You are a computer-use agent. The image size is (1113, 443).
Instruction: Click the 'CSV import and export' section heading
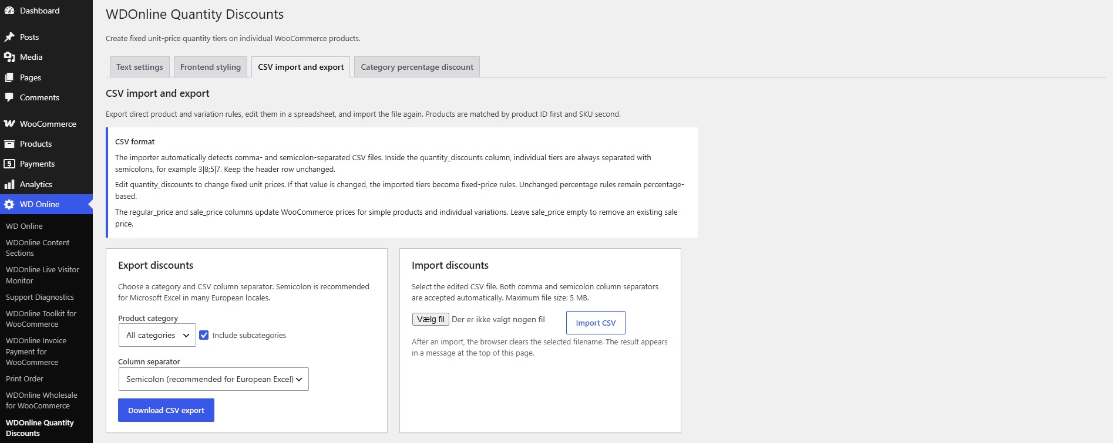[157, 93]
